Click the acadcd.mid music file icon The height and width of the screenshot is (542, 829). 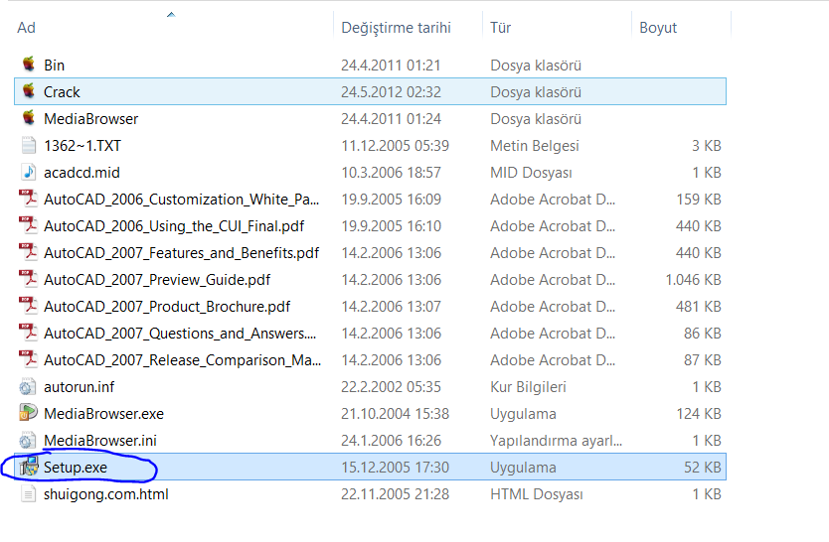(29, 172)
